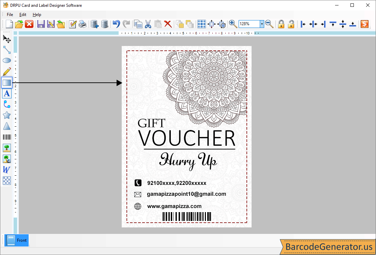Switch to the Front card side tab

coord(17,240)
